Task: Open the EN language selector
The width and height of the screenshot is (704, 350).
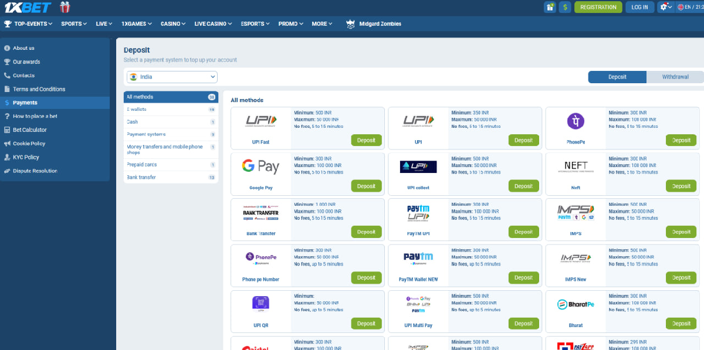Action: (x=690, y=7)
